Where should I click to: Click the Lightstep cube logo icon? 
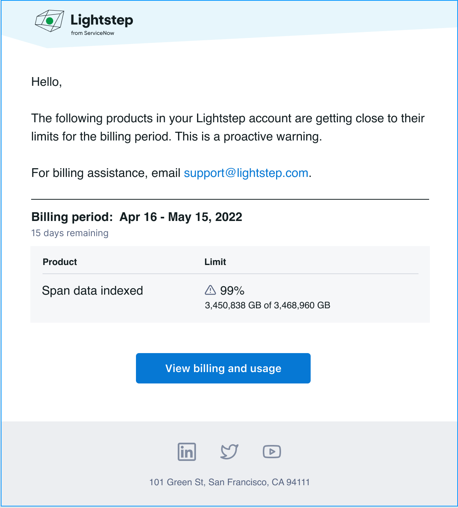pos(49,21)
